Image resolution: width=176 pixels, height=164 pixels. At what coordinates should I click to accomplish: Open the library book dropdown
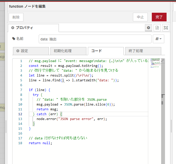point(158,39)
